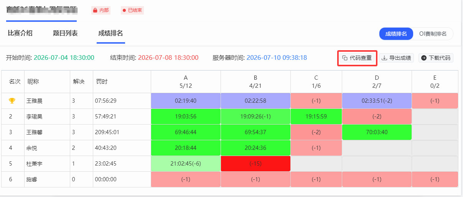Open problem B column header 4/21
The image size is (463, 197).
point(255,82)
